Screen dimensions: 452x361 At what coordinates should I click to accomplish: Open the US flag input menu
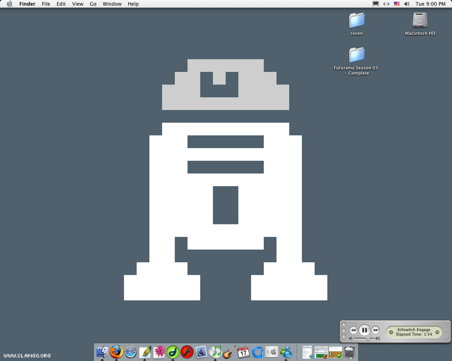point(397,4)
